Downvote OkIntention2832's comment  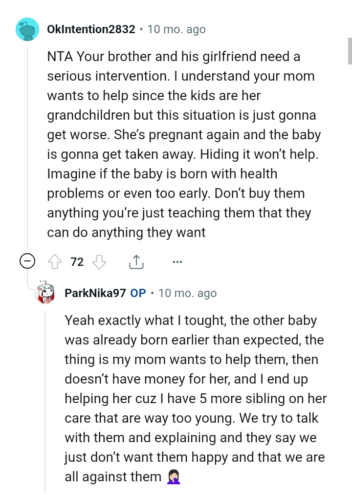[x=99, y=262]
